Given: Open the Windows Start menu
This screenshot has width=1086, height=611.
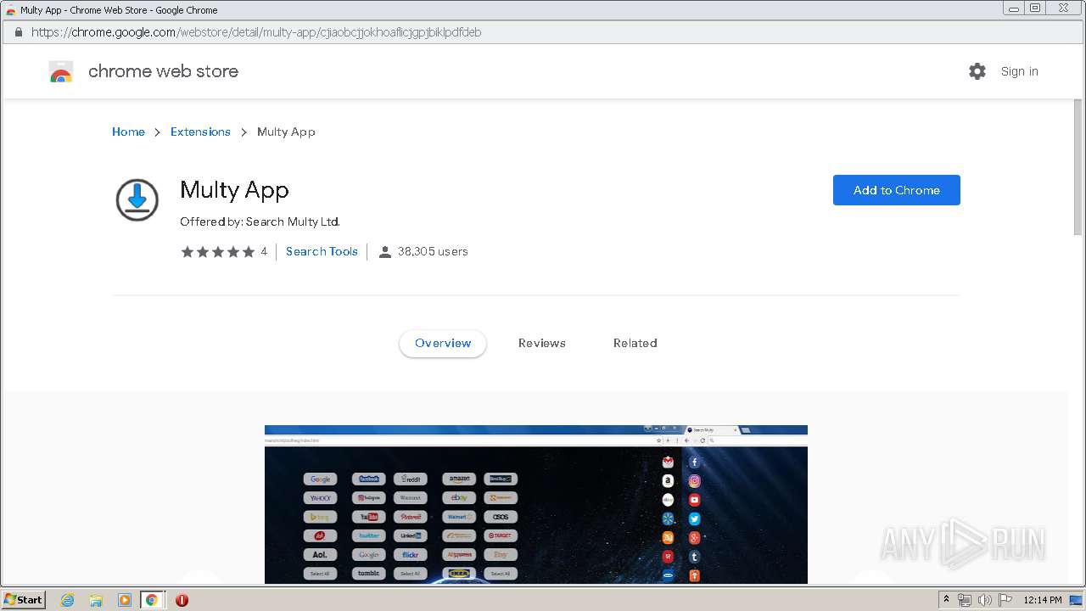Looking at the screenshot, I should click(24, 599).
